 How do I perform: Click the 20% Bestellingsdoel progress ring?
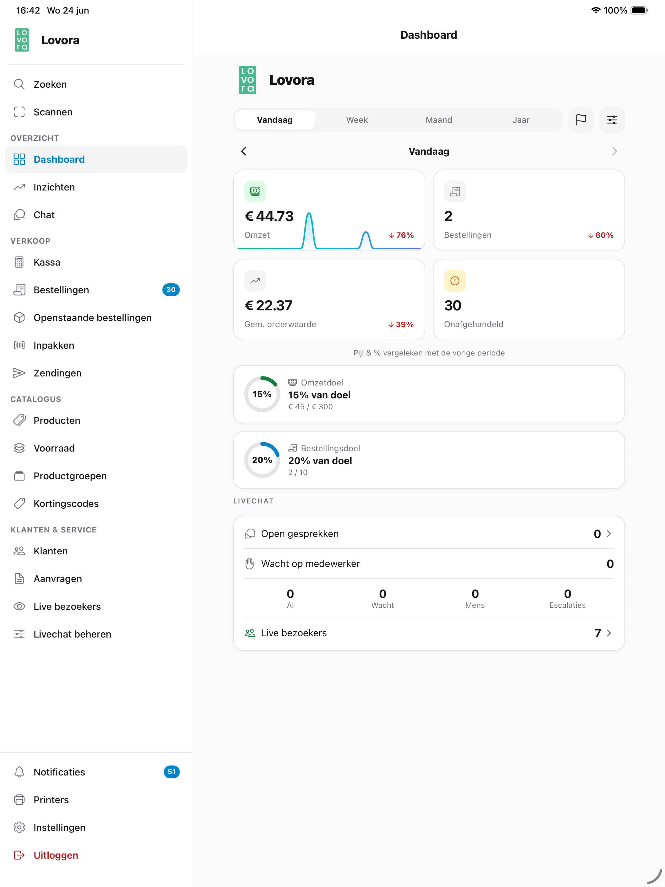[262, 460]
